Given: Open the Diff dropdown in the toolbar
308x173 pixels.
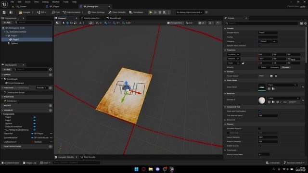Looking at the screenshot, I should [41, 12].
